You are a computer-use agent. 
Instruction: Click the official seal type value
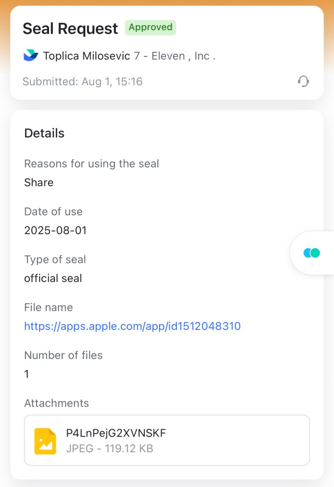(53, 278)
